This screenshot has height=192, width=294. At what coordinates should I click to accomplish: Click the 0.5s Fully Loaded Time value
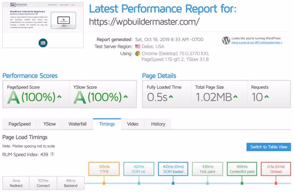[157, 97]
